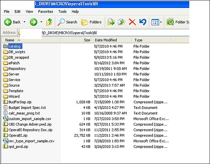
Task: Open the Back history dropdown arrow
Action: pos(25,22)
